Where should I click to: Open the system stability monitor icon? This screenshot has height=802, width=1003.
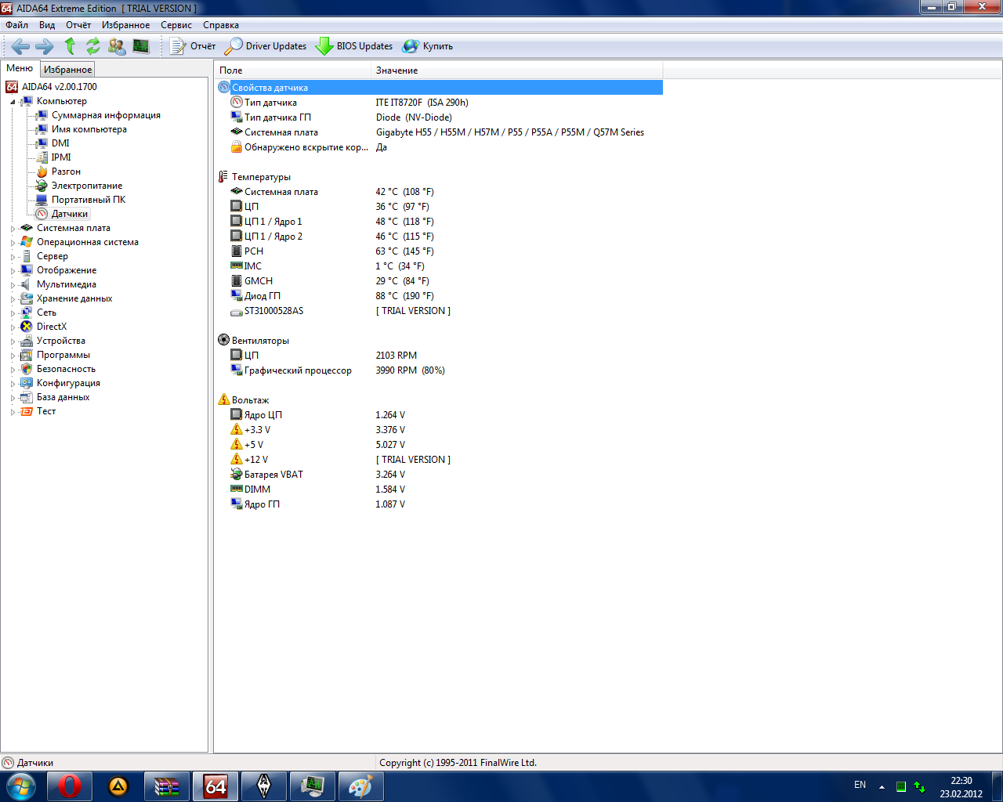click(141, 46)
